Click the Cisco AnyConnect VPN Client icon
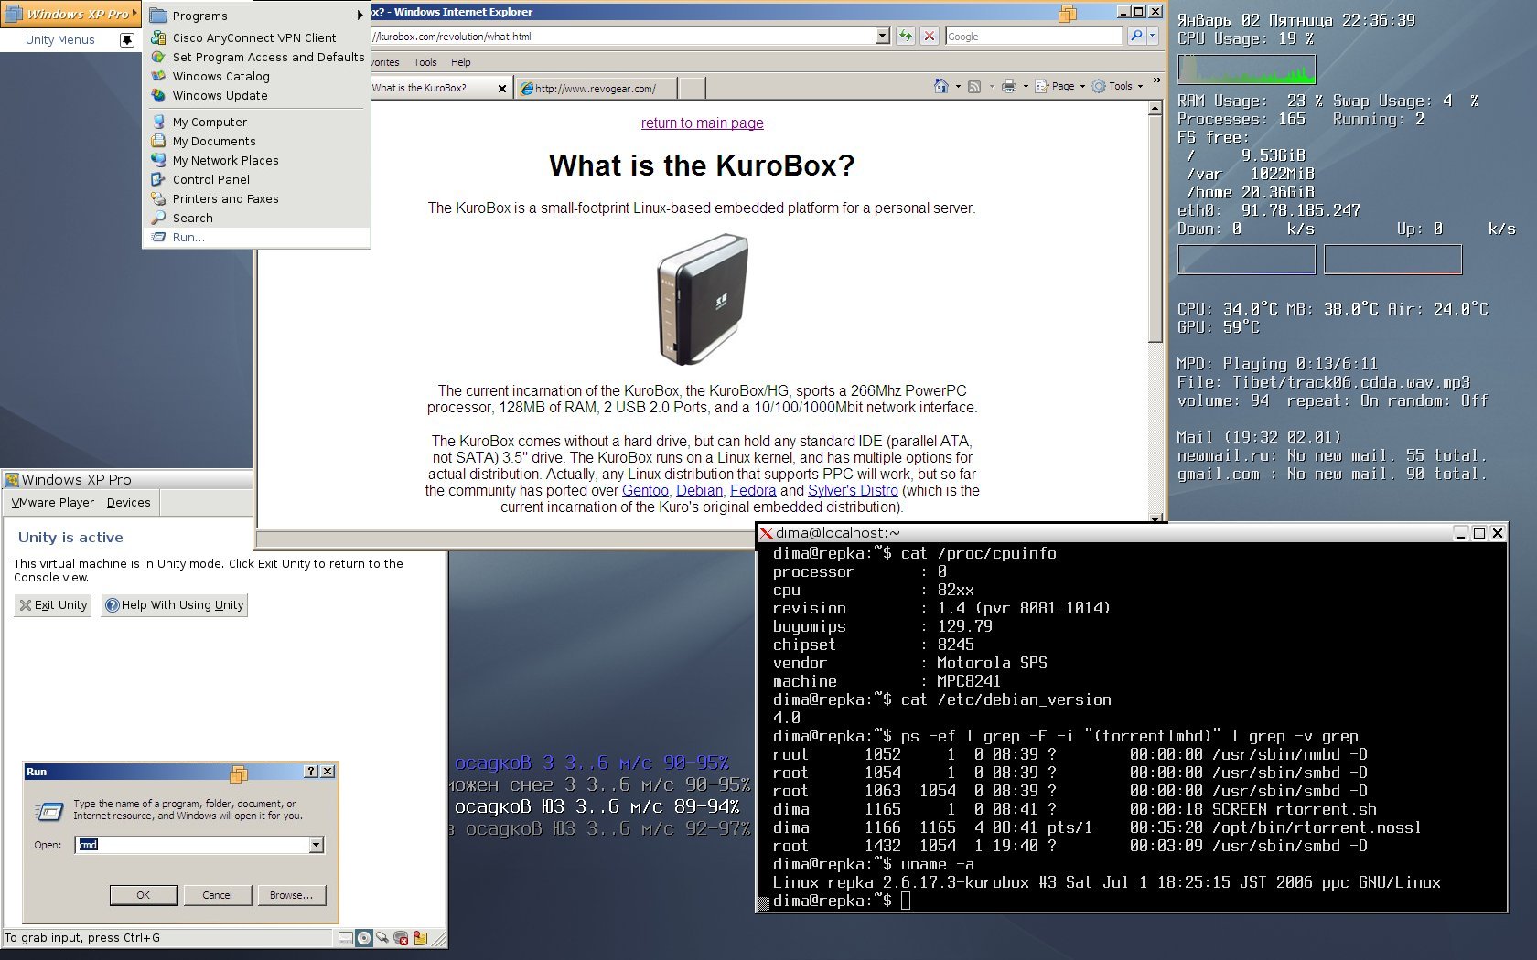Image resolution: width=1537 pixels, height=960 pixels. point(158,37)
